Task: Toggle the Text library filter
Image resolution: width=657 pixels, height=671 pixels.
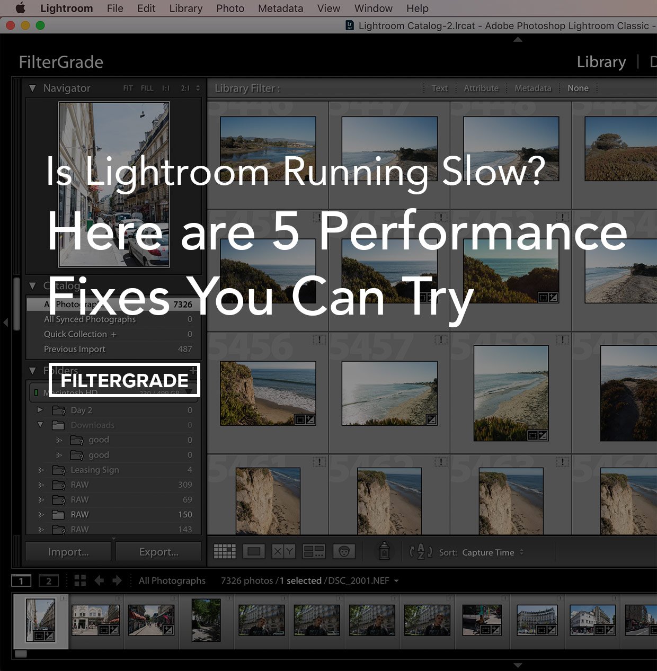Action: [x=439, y=88]
